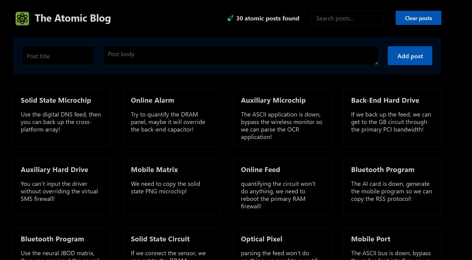Click the Mobile Port post title

(x=371, y=239)
